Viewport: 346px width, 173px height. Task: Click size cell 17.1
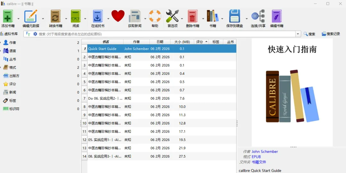(x=182, y=132)
